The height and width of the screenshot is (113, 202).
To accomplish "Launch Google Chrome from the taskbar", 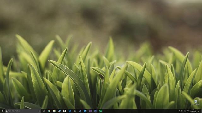I will tap(49, 111).
